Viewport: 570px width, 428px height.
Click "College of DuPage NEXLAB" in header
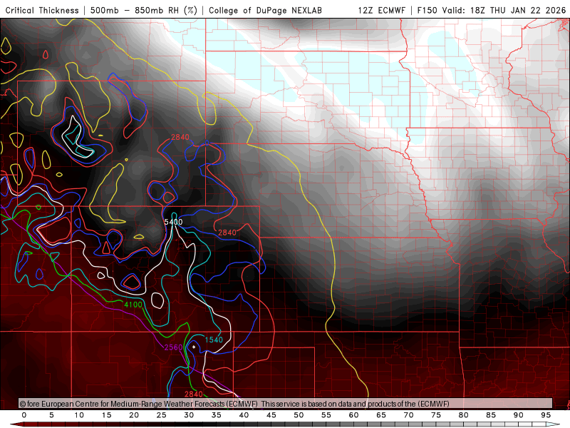[265, 10]
